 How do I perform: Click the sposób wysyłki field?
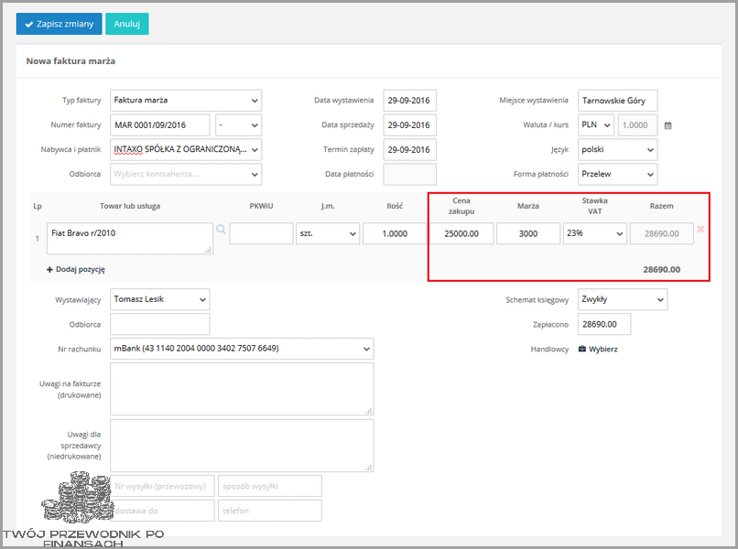[x=270, y=486]
